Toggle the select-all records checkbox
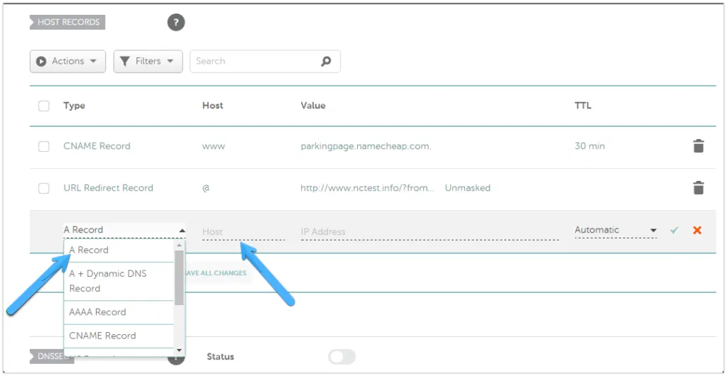This screenshot has height=376, width=727. click(44, 106)
